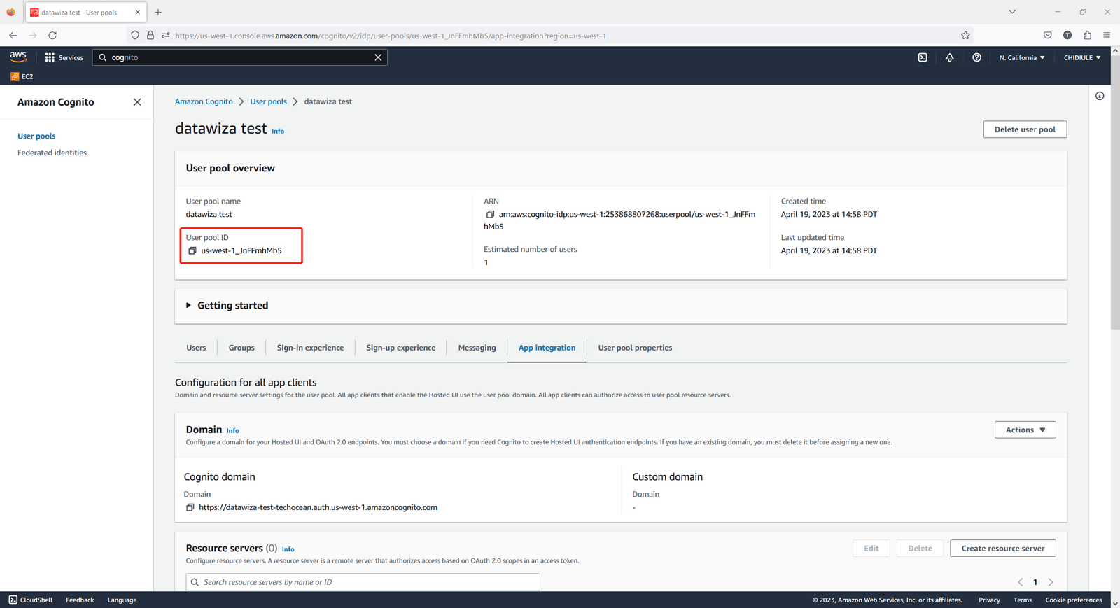Open the help question mark menu

click(x=976, y=57)
